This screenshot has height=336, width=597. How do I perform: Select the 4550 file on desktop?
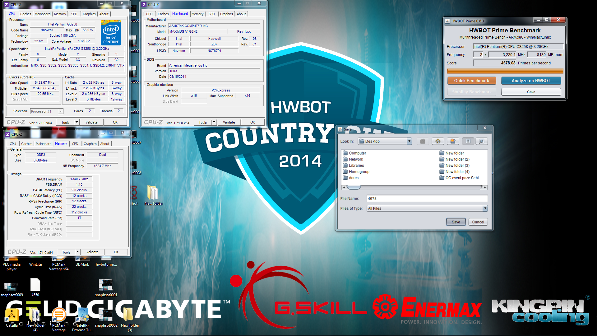click(x=35, y=287)
